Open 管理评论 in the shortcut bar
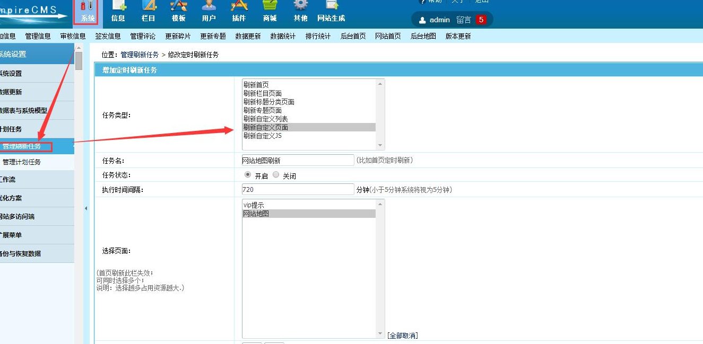Viewport: 703px width, 344px height. click(x=143, y=36)
